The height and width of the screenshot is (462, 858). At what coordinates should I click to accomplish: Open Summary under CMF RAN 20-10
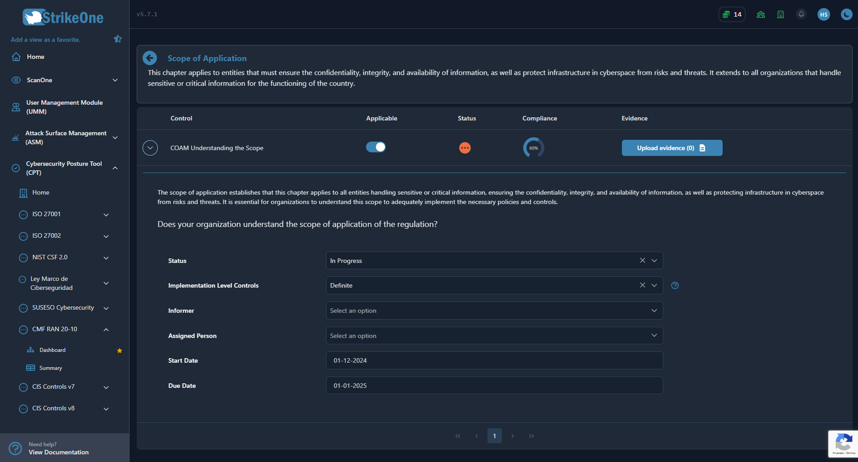pyautogui.click(x=51, y=368)
